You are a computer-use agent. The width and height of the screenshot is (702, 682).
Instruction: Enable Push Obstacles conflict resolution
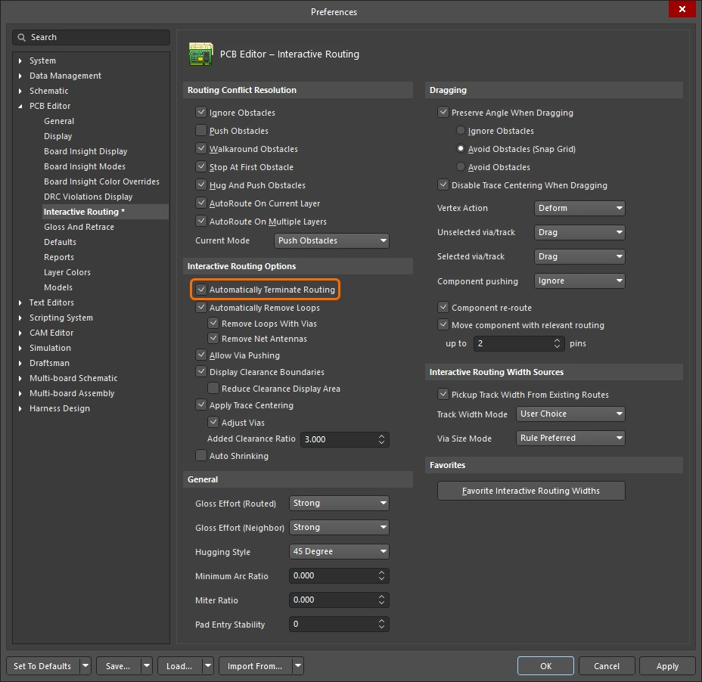(x=201, y=130)
